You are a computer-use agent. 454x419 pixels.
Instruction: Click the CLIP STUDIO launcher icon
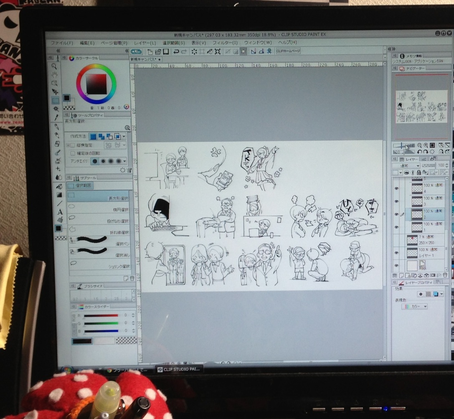[136, 51]
